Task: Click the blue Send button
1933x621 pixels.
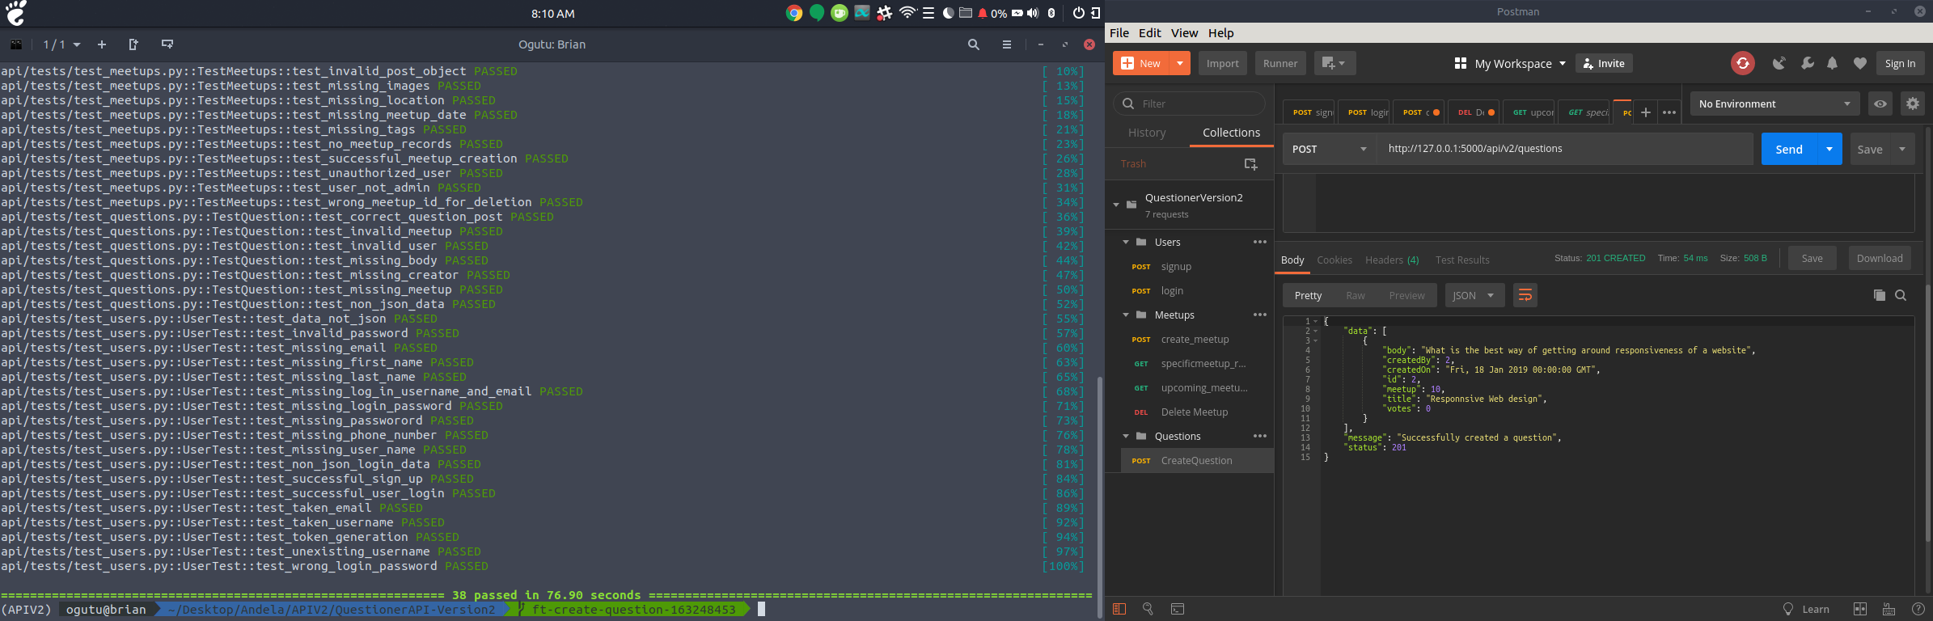Action: pyautogui.click(x=1789, y=149)
